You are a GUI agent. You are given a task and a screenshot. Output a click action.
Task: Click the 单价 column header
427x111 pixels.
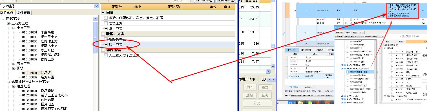coord(227,6)
